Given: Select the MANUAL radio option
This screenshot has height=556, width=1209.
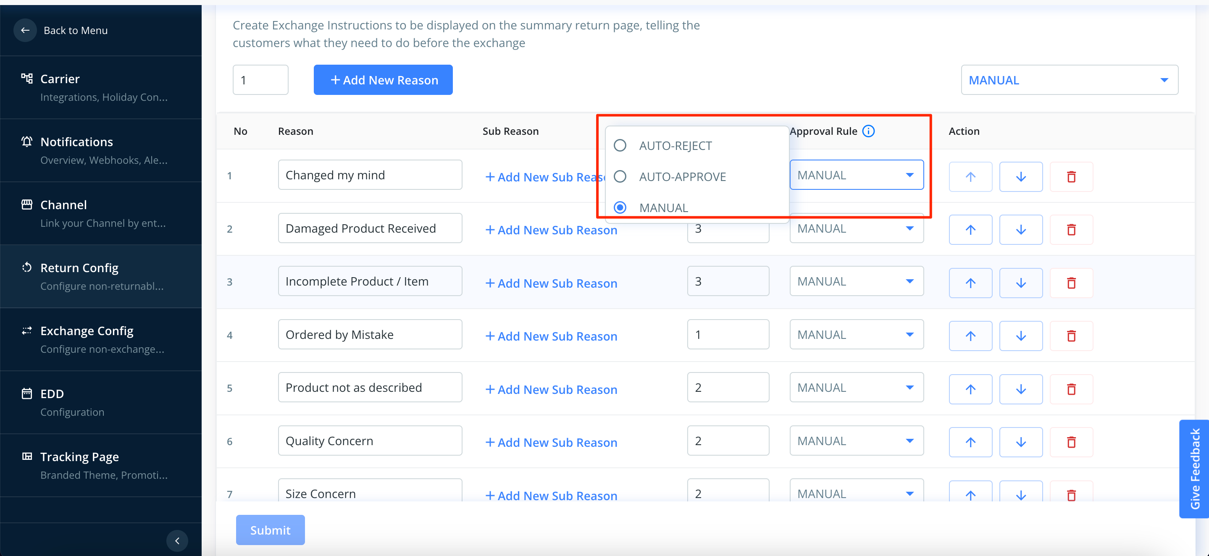Looking at the screenshot, I should (620, 207).
